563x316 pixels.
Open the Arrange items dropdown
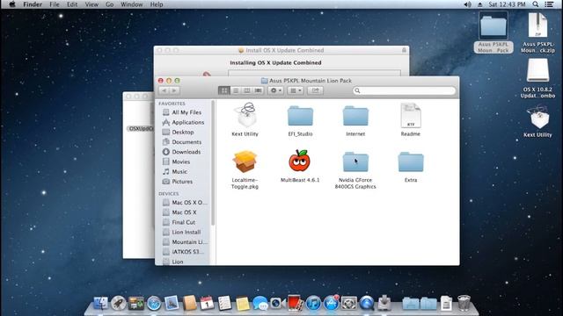coord(296,90)
